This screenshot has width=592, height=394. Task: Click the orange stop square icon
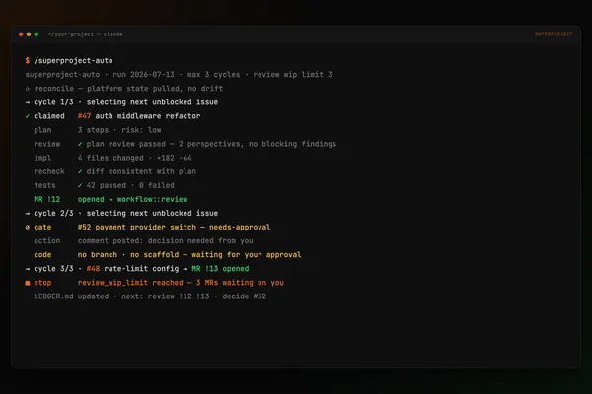[28, 283]
